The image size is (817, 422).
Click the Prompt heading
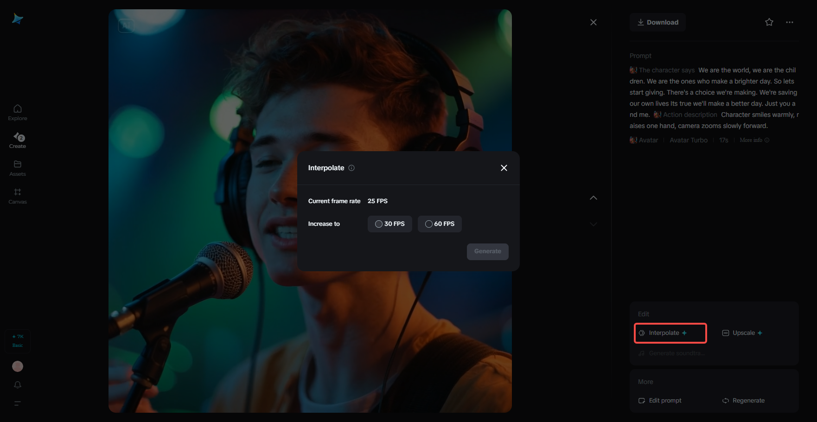point(640,56)
